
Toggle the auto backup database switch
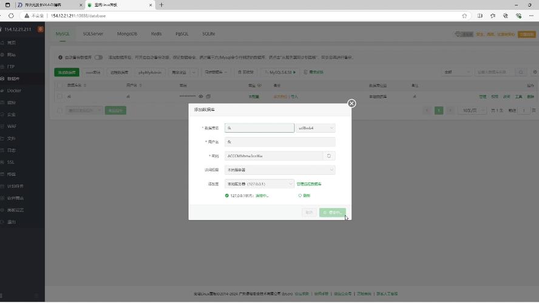(x=99, y=58)
